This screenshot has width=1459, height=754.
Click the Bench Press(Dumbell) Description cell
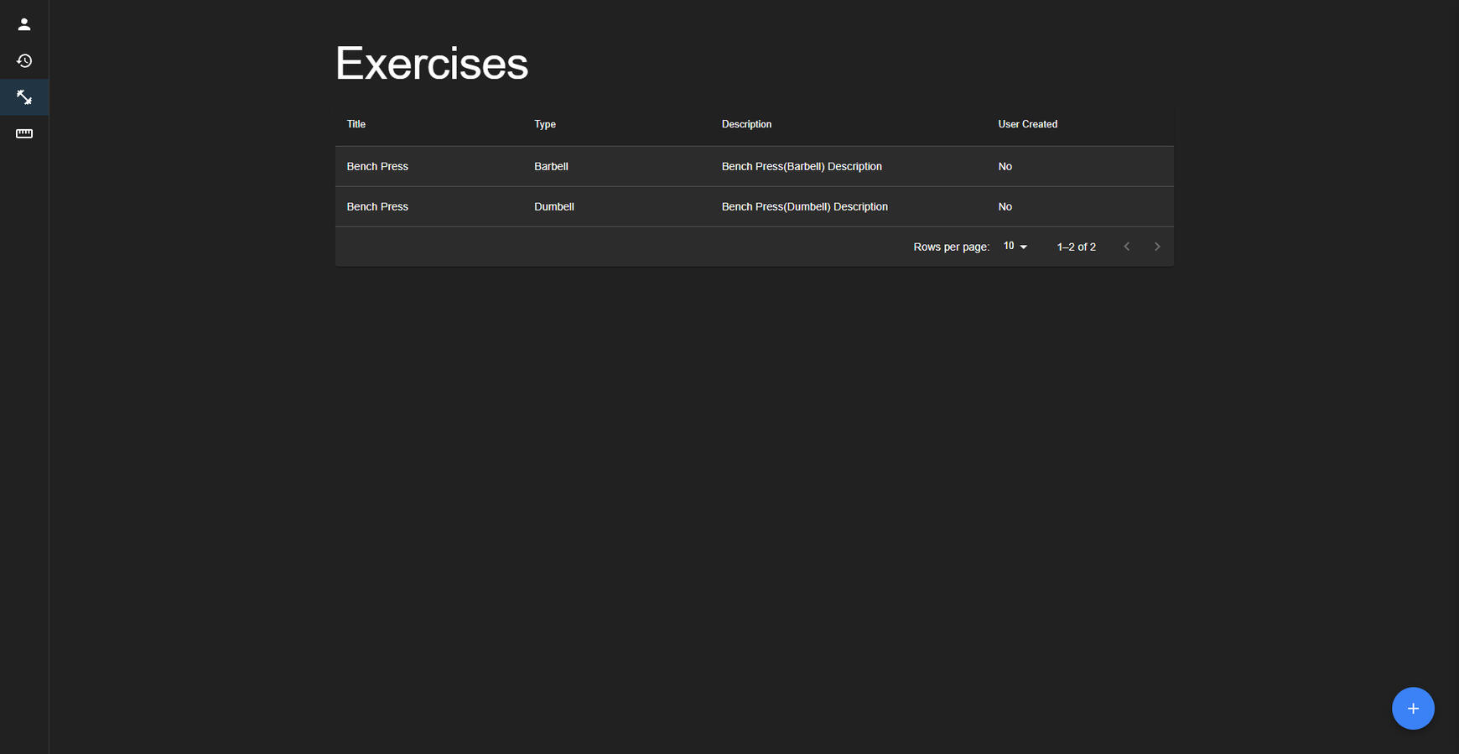(804, 207)
